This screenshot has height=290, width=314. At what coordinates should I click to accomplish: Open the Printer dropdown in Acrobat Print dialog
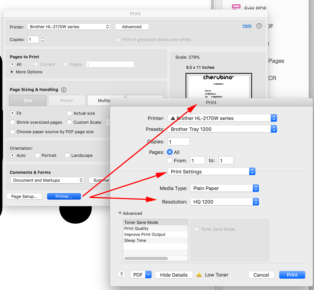69,27
